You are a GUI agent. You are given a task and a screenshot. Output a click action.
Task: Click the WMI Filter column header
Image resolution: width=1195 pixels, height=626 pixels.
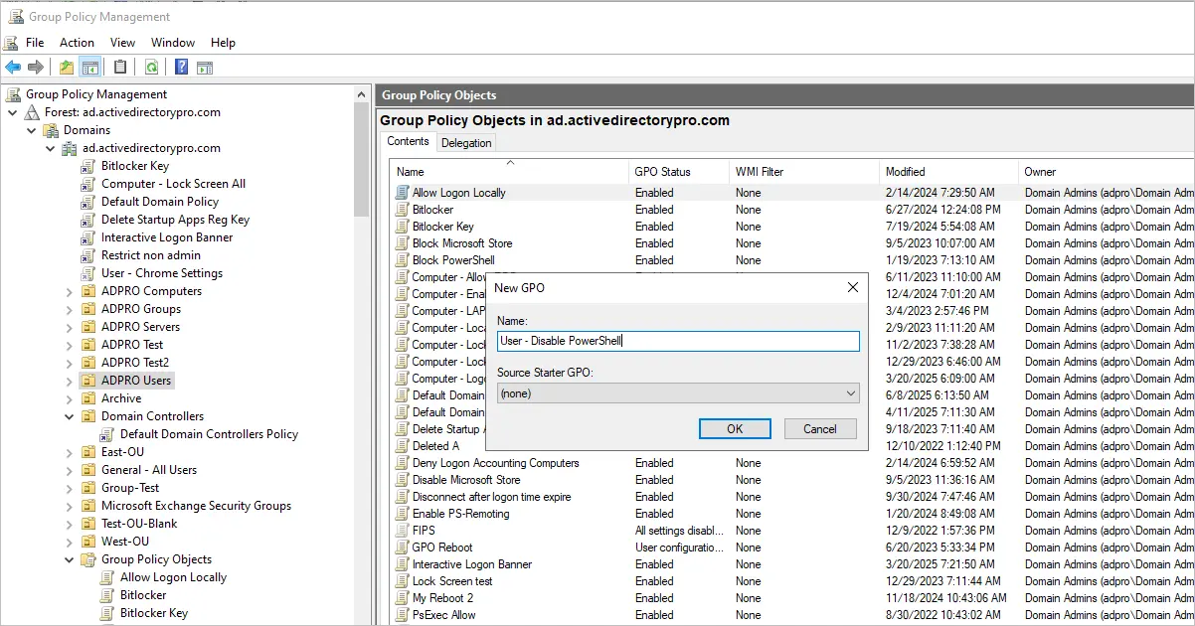(x=804, y=172)
